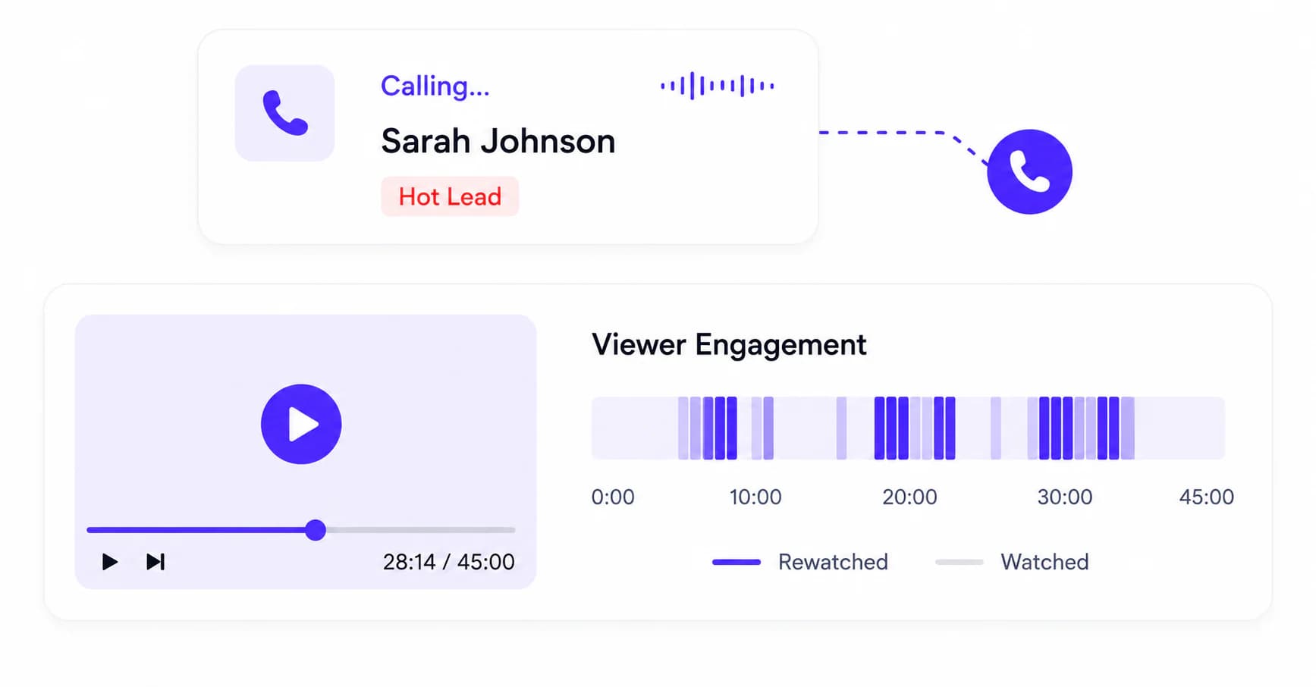Click the video progress slider handle
Screen dimensions: 1316x687
pos(316,530)
